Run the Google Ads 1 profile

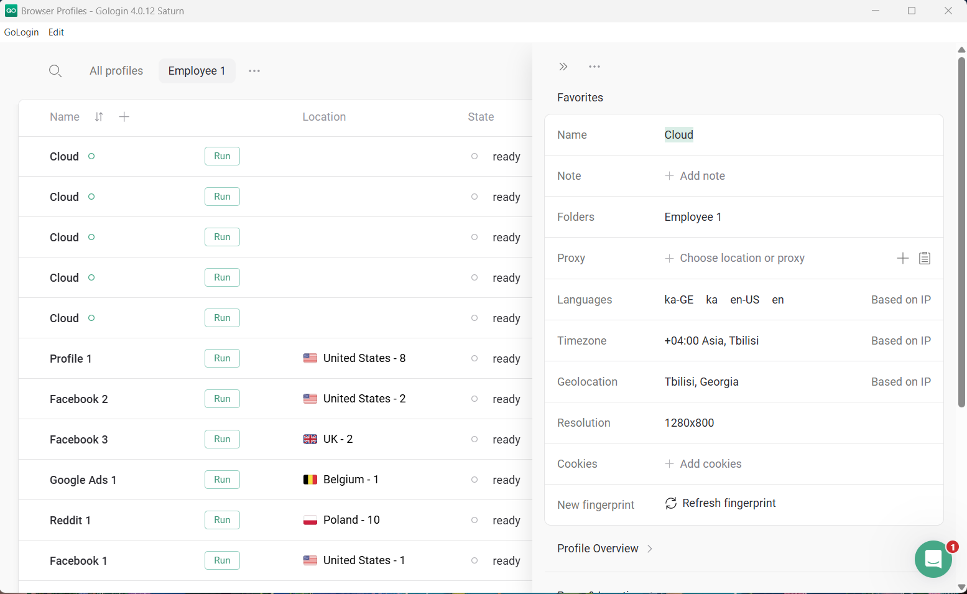[x=222, y=480]
